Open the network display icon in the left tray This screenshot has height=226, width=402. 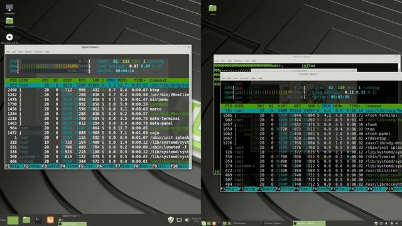pyautogui.click(x=179, y=220)
